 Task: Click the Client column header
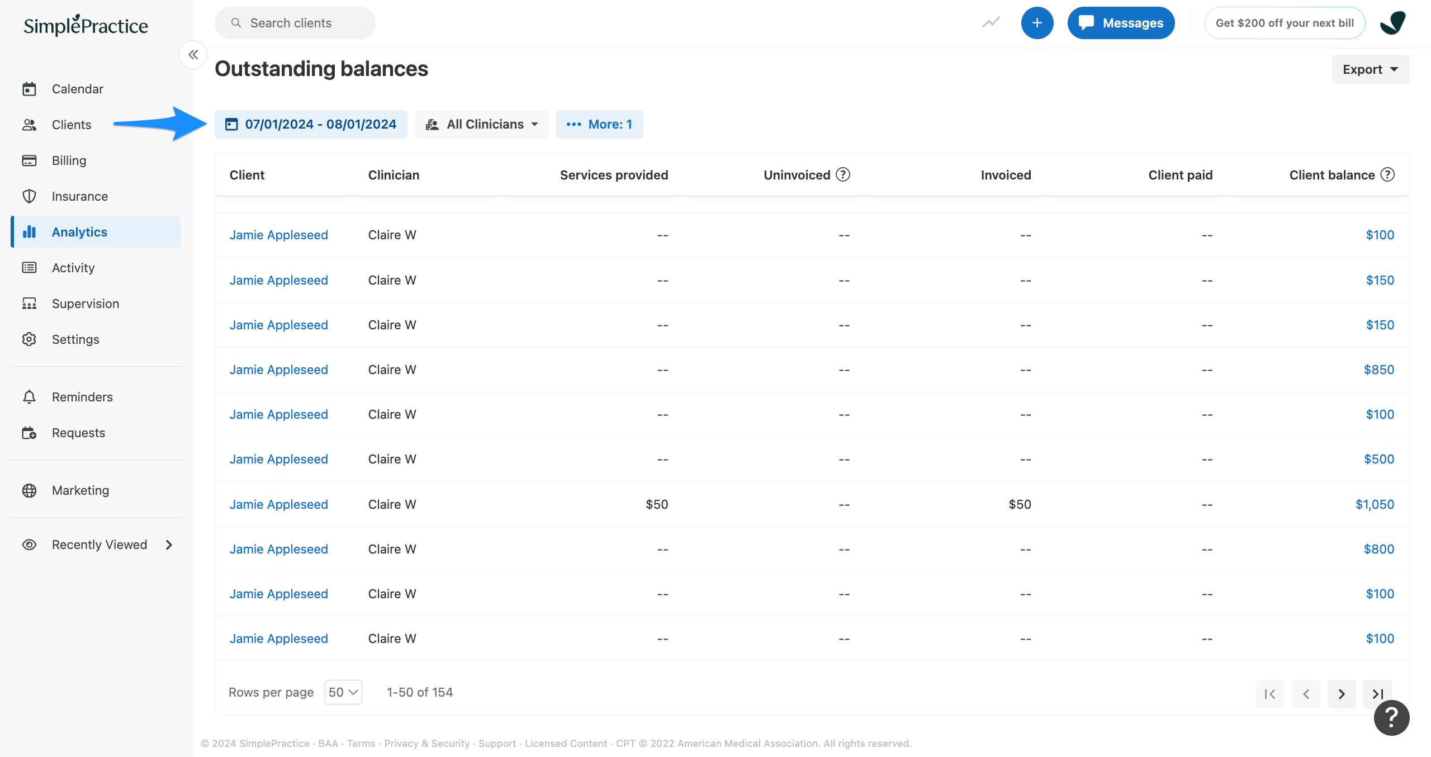(247, 175)
